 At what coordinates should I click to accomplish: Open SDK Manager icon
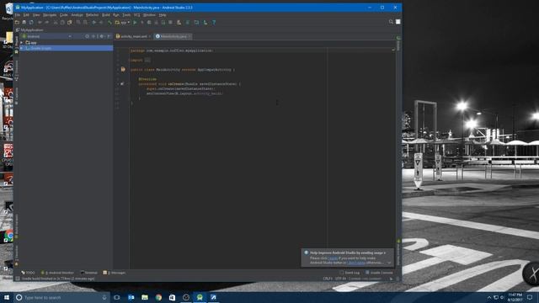click(x=205, y=23)
